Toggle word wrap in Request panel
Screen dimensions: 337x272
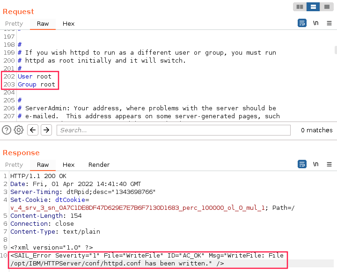click(302, 23)
